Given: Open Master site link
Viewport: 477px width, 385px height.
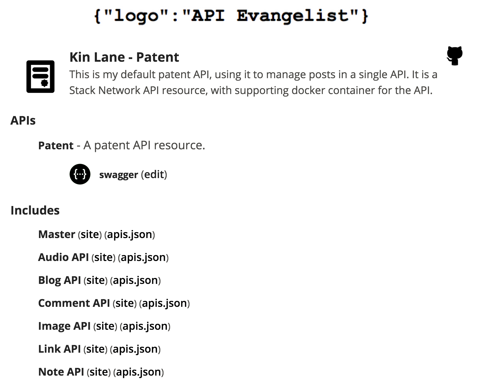Looking at the screenshot, I should click(x=90, y=235).
